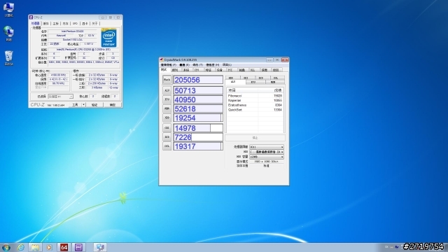448x252 pixels.
Task: Open the Computer desktop icon
Action: [8, 9]
